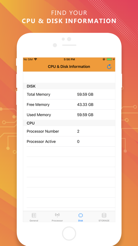Click the 5:56 PM clock
The height and width of the screenshot is (246, 138).
[x=69, y=59]
